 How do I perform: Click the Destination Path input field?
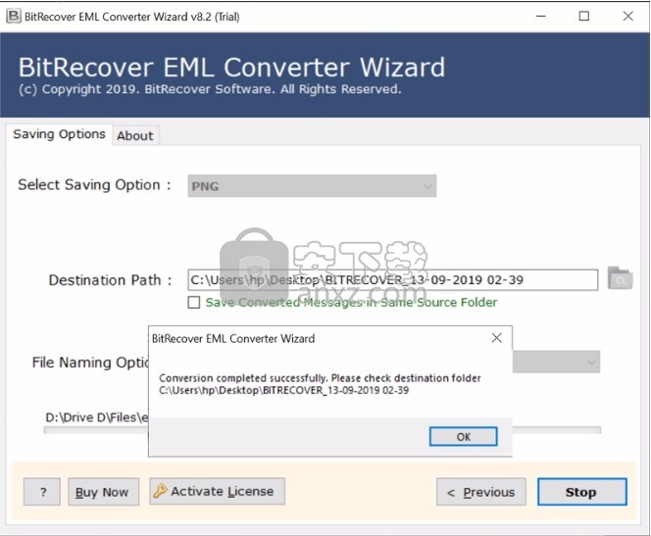[x=393, y=280]
